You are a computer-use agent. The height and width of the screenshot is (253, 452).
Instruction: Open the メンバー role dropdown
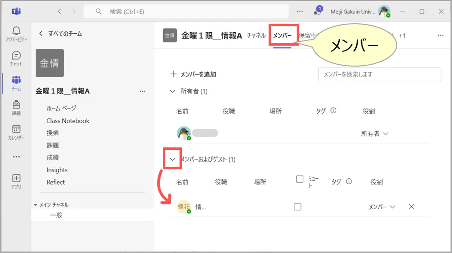point(382,207)
